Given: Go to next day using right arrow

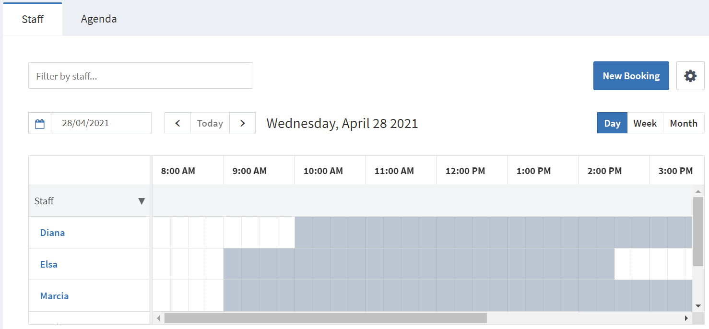Looking at the screenshot, I should point(242,123).
